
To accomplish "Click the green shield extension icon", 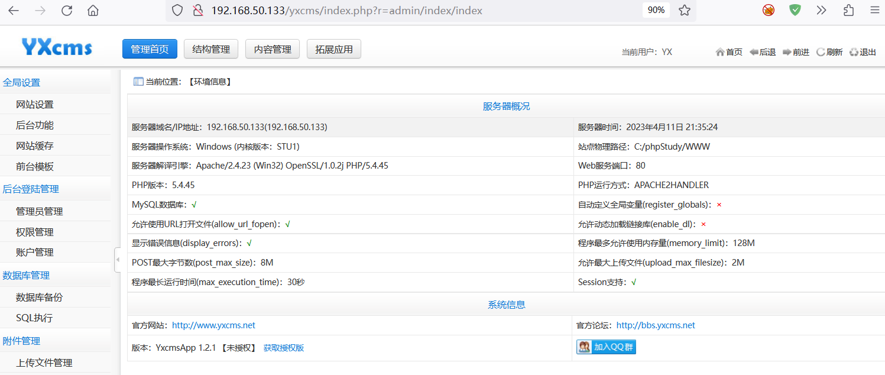I will [x=795, y=10].
